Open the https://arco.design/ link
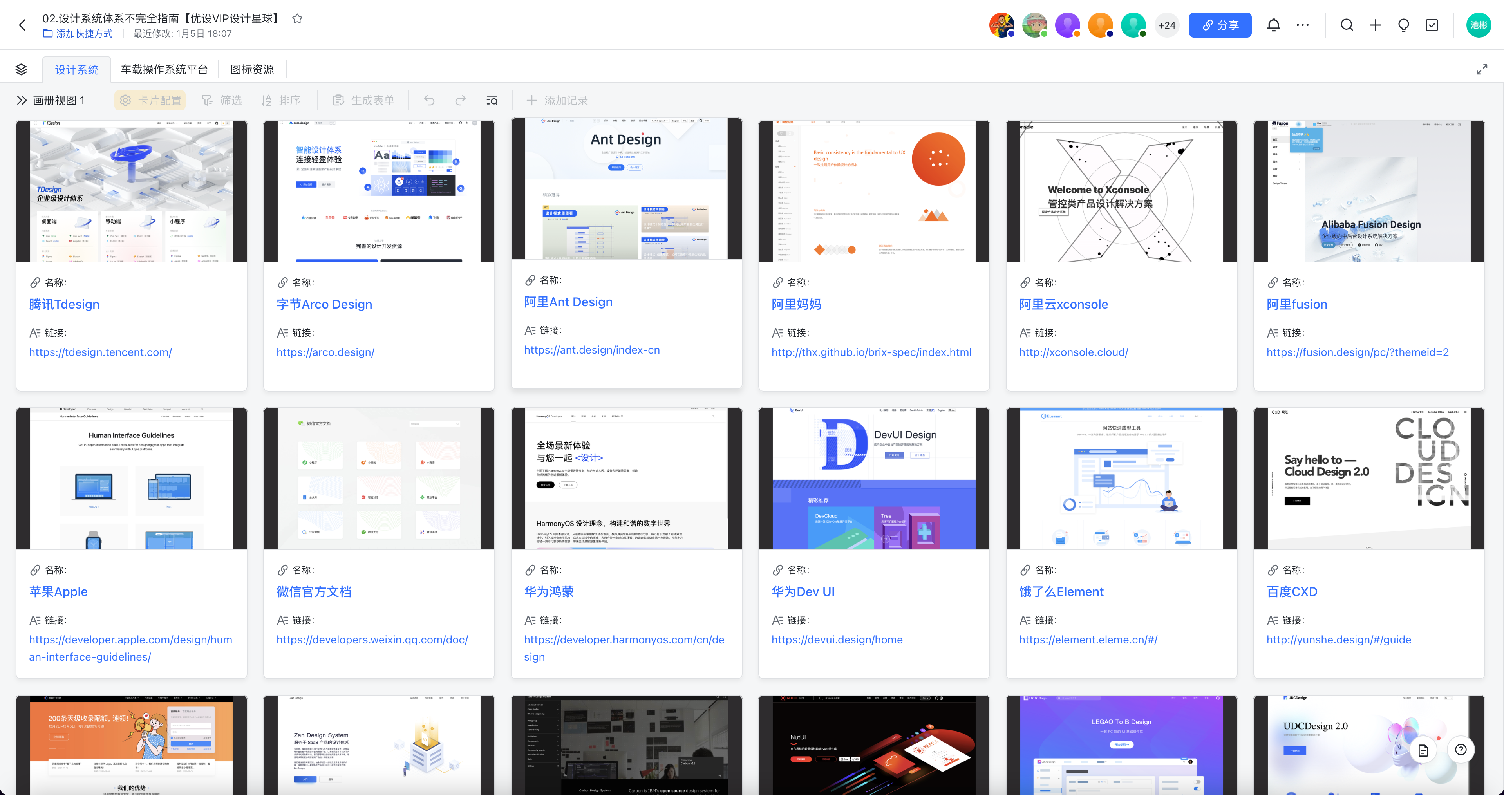The image size is (1504, 795). (x=325, y=352)
